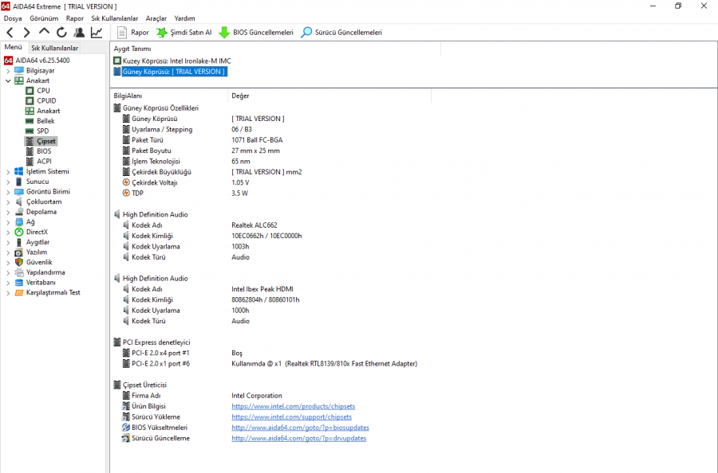718x473 pixels.
Task: Collapse the Anakart tree node
Action: 8,80
